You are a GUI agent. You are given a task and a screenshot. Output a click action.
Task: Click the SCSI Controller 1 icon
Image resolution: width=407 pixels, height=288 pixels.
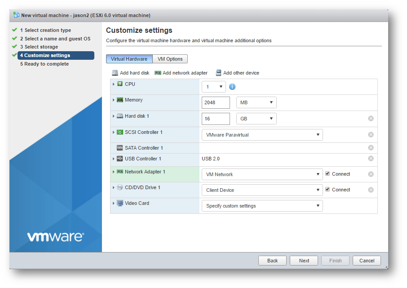click(x=119, y=132)
